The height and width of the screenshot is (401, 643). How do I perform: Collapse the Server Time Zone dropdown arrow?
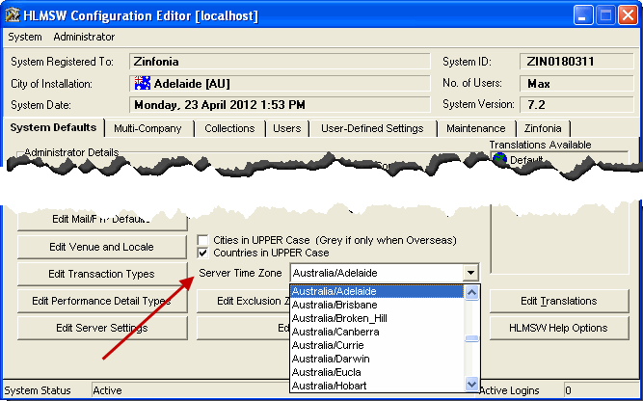pyautogui.click(x=470, y=273)
